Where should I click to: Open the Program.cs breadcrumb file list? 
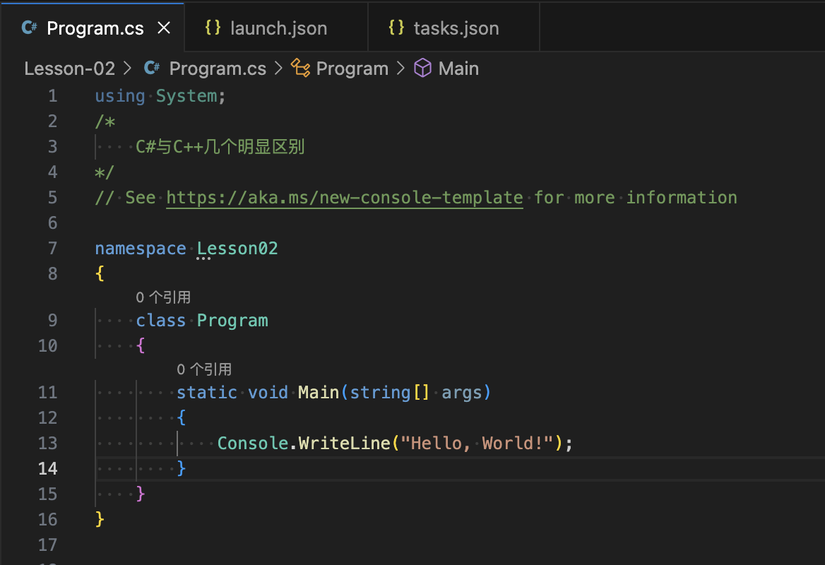[x=218, y=69]
